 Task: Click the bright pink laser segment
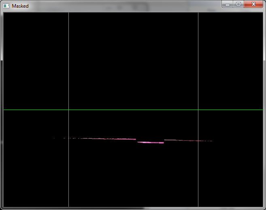pos(151,142)
